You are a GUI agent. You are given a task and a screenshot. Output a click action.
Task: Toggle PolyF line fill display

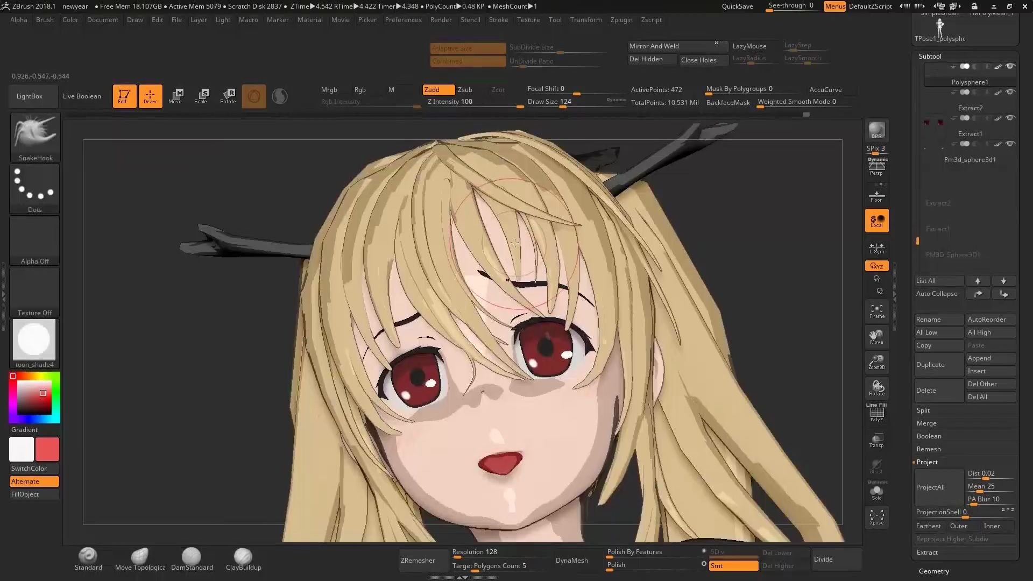(876, 413)
